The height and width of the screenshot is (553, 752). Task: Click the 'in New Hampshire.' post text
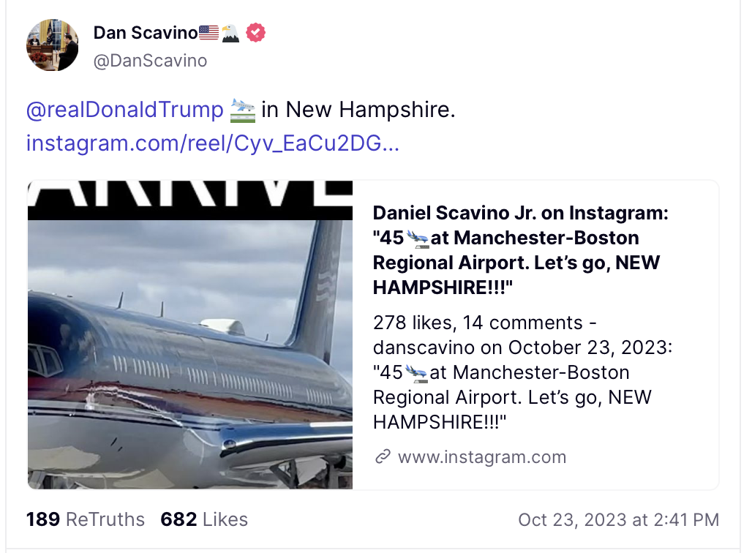click(x=358, y=110)
